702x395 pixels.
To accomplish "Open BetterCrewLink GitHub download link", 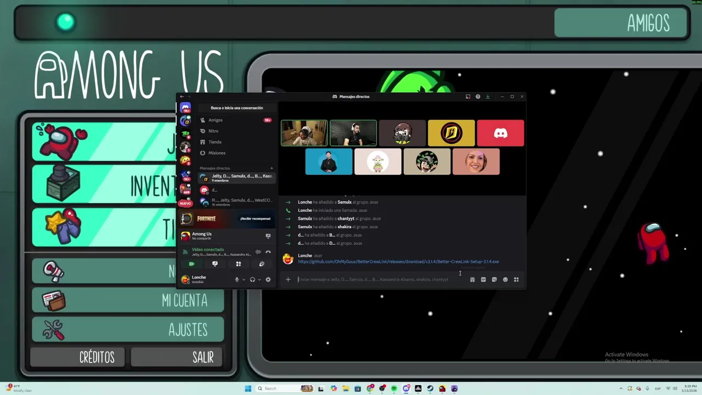I will pyautogui.click(x=398, y=262).
